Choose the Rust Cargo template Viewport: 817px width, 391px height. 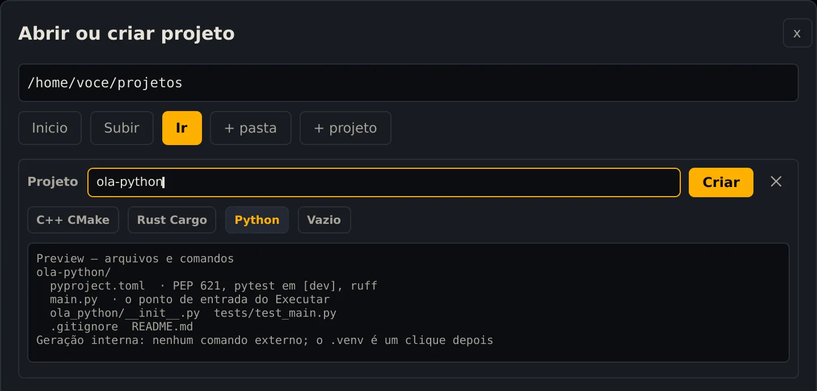click(172, 220)
